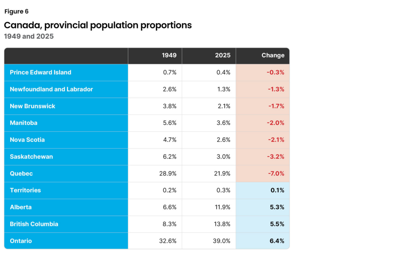Click the 1949 column header
The height and width of the screenshot is (257, 398).
(169, 55)
